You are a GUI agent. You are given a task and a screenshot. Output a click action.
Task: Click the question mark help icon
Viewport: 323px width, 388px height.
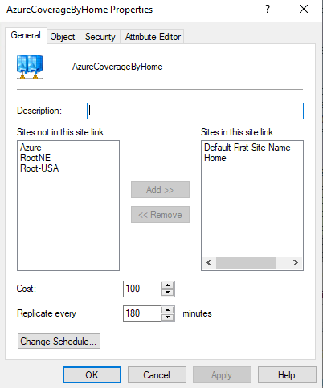click(268, 10)
